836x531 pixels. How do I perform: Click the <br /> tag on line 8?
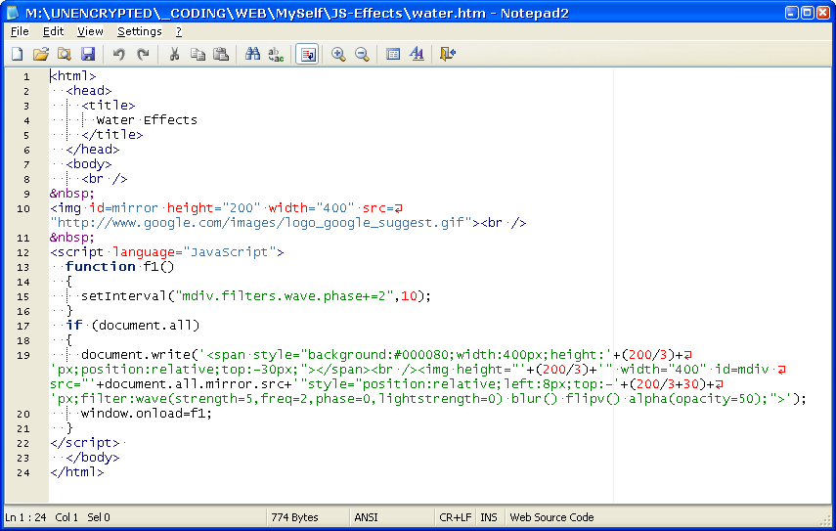(x=104, y=179)
